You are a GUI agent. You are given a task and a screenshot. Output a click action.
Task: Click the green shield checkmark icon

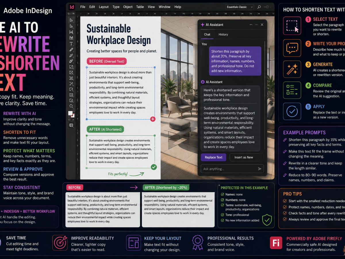tap(267, 220)
